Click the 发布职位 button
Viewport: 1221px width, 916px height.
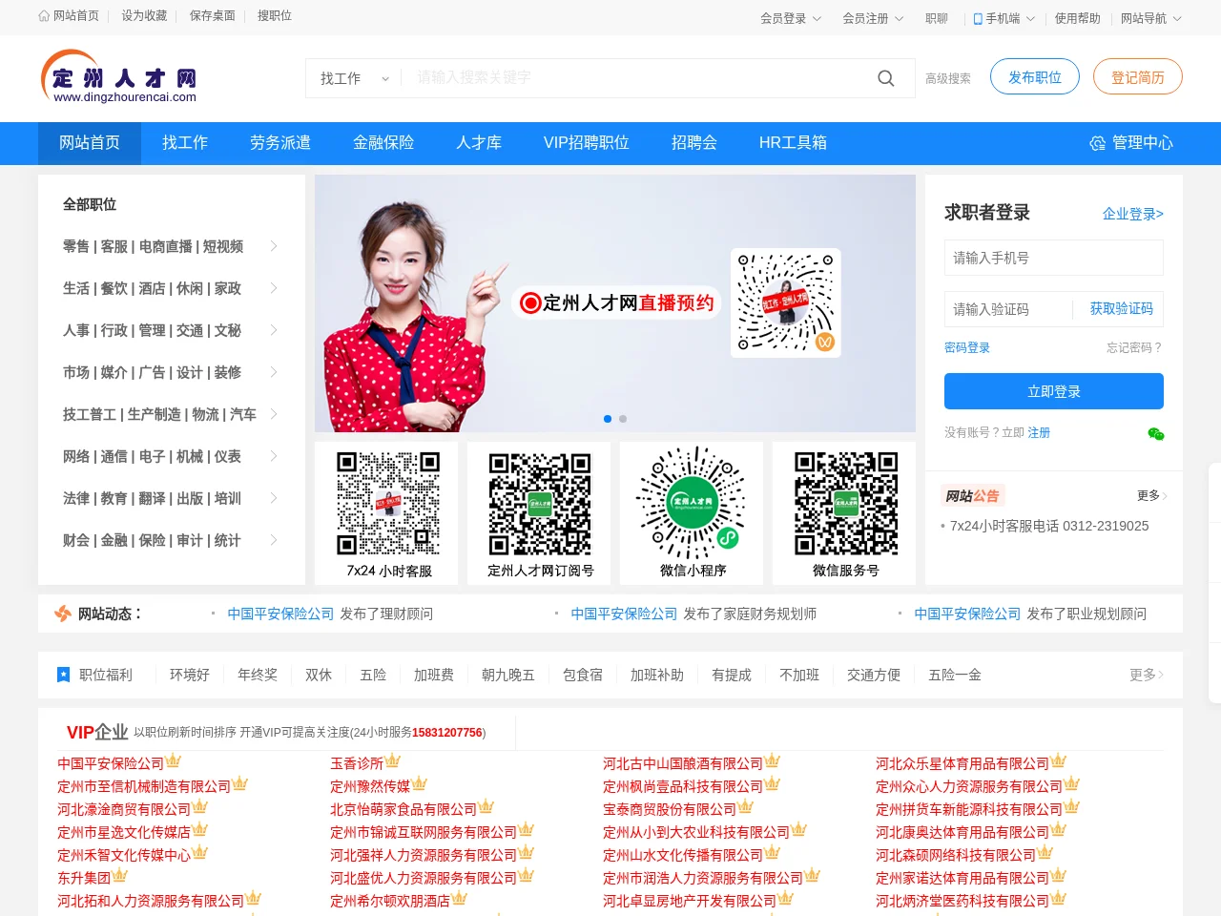coord(1035,77)
